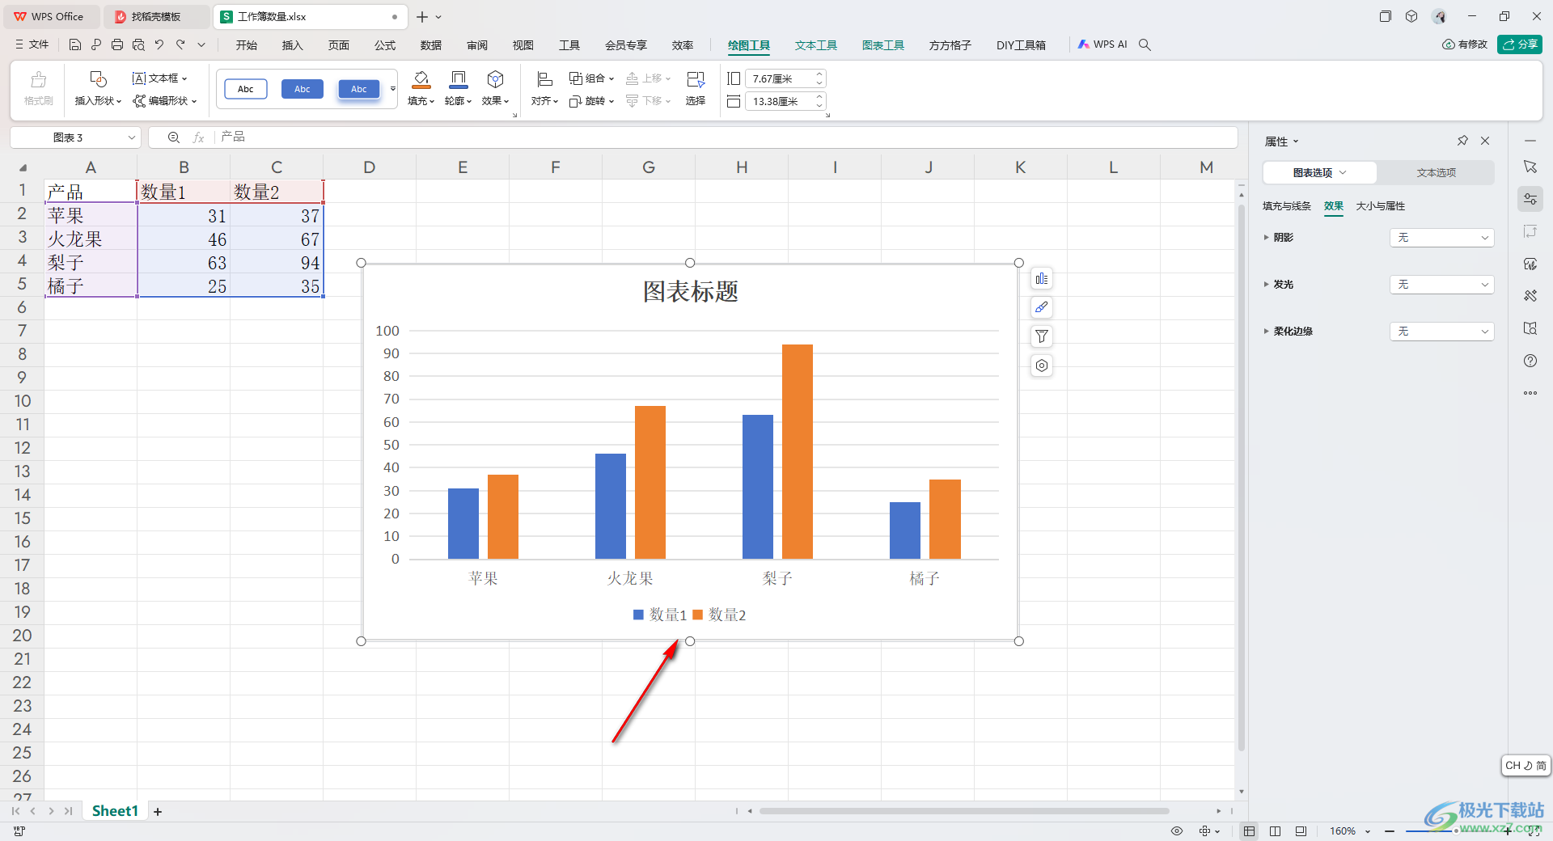Viewport: 1553px width, 841px height.
Task: Open the group dropdown
Action: (591, 78)
